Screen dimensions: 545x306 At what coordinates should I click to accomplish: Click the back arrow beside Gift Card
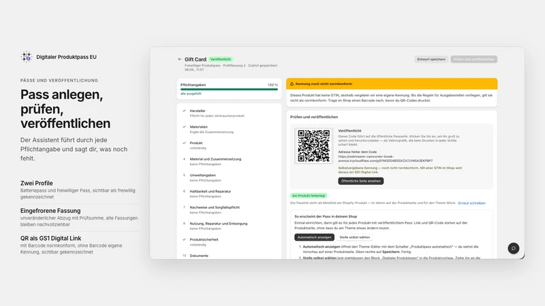[180, 59]
